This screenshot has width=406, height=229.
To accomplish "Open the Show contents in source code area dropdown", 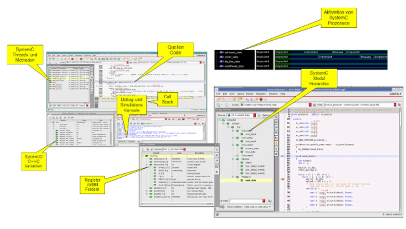I will click(269, 207).
